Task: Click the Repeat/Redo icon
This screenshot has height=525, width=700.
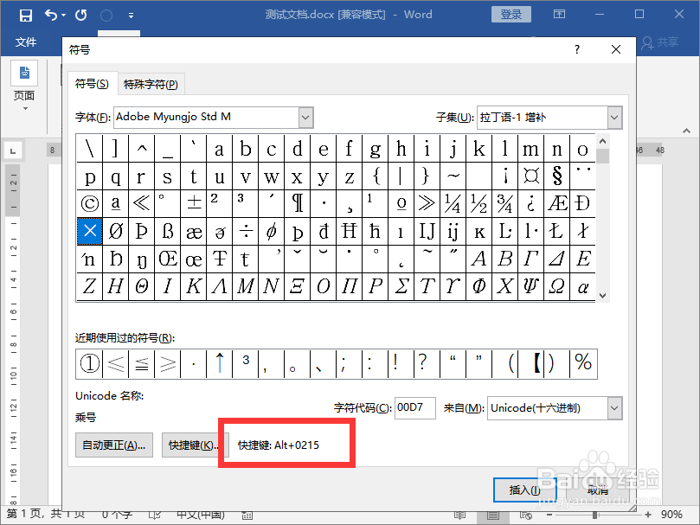Action: pyautogui.click(x=80, y=14)
